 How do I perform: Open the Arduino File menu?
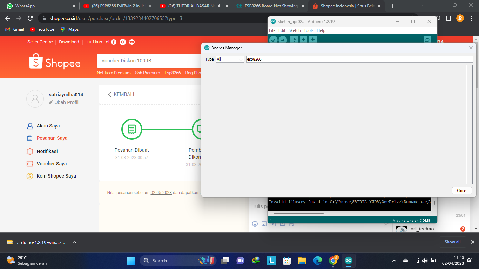272,30
